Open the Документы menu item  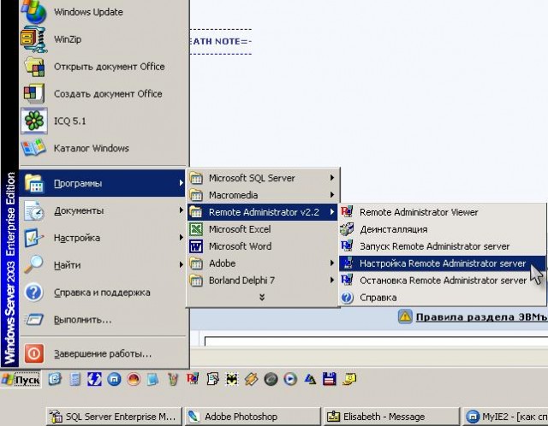coord(79,210)
